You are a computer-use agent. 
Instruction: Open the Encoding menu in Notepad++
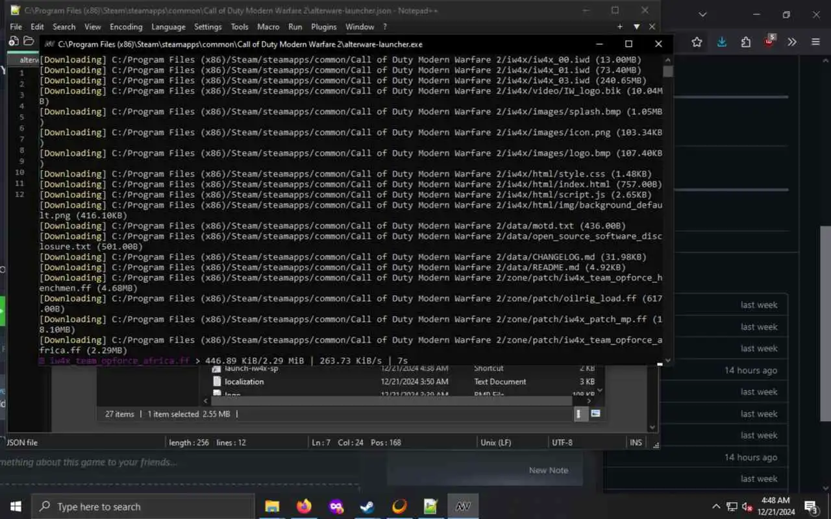pos(126,27)
